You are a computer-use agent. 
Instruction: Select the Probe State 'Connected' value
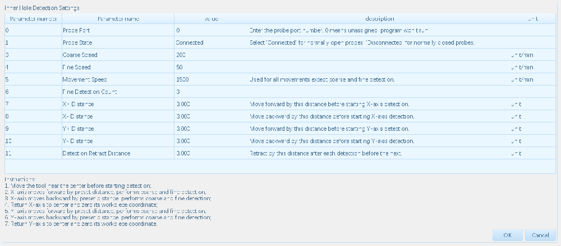(190, 43)
